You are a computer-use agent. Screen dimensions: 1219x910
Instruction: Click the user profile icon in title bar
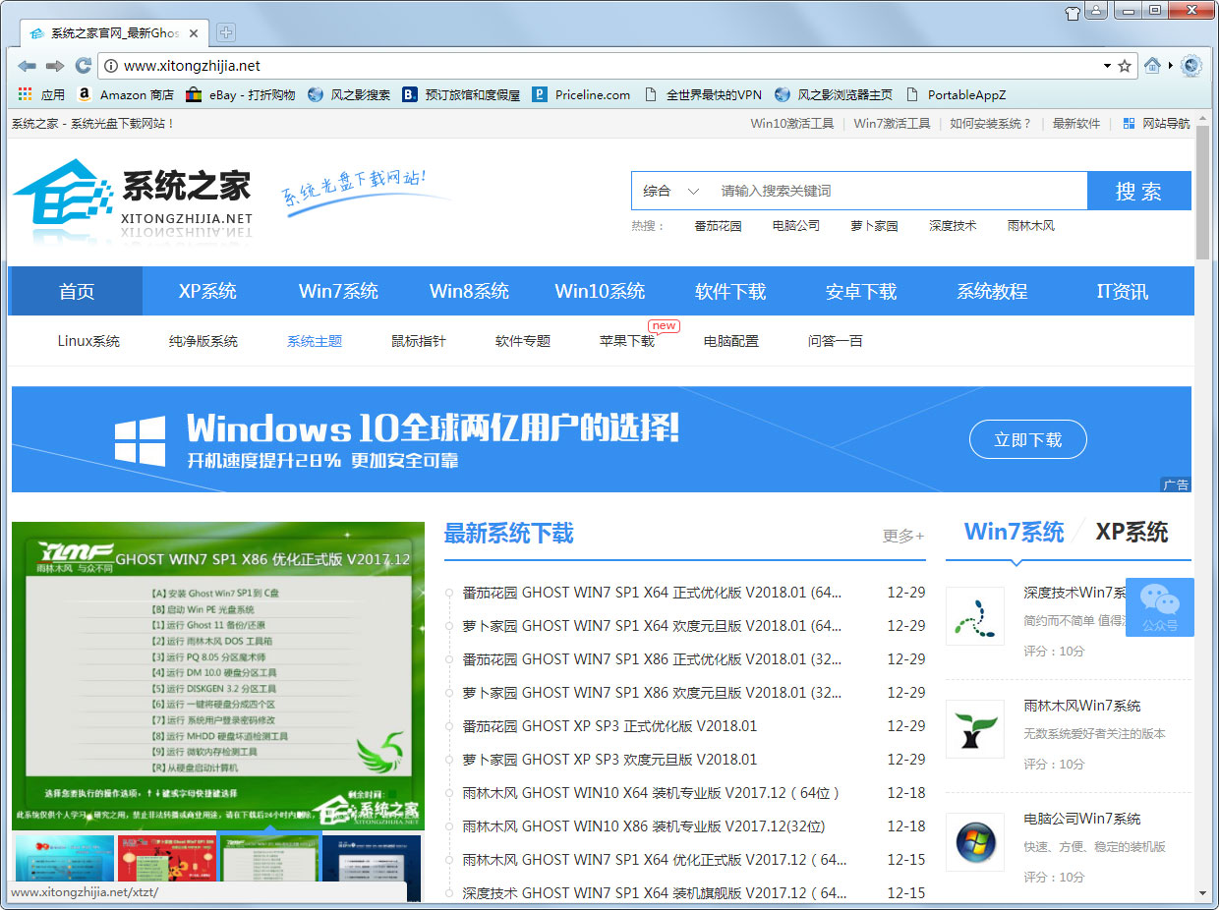point(1097,12)
